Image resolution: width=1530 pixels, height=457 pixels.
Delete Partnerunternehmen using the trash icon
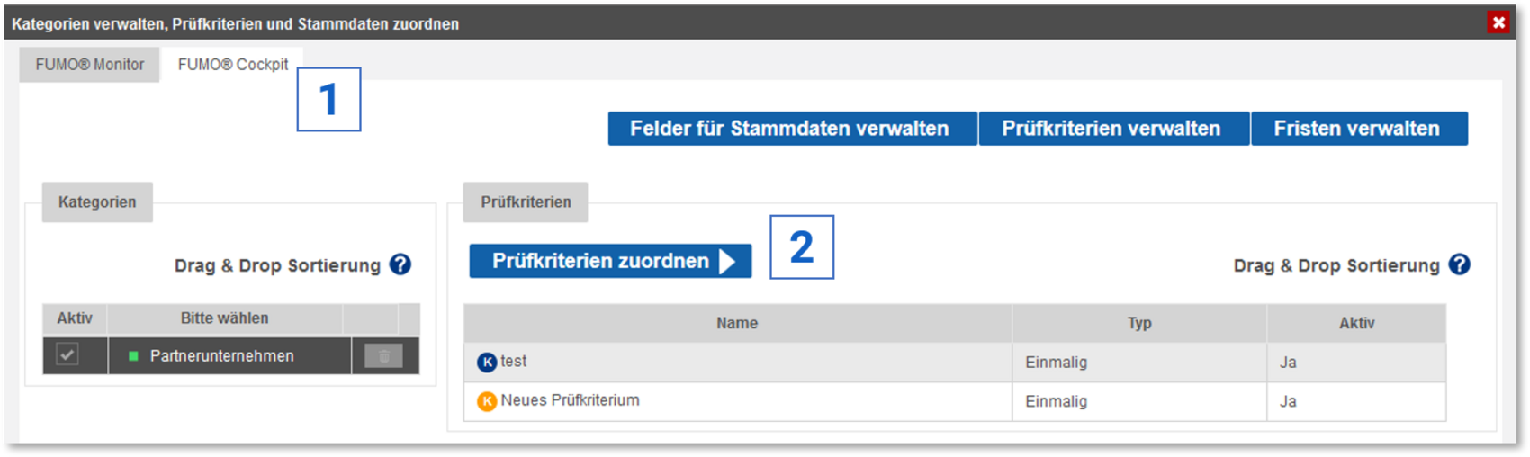click(383, 356)
